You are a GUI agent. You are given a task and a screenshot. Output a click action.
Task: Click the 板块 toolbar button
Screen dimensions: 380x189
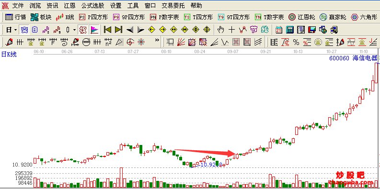pyautogui.click(x=41, y=17)
